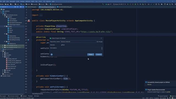
Task: Click the Cancel button in Share dialog
Action: click(99, 54)
